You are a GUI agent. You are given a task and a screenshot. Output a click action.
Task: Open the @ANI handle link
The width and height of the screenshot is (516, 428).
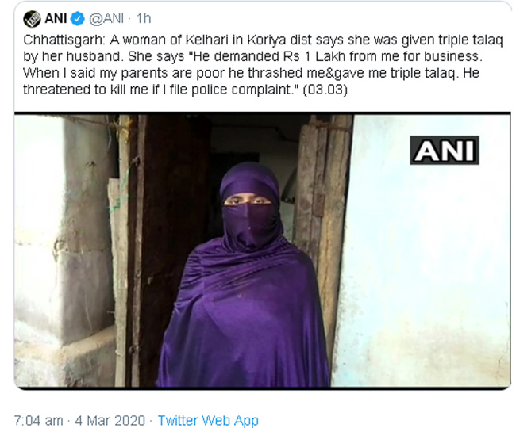pyautogui.click(x=106, y=19)
